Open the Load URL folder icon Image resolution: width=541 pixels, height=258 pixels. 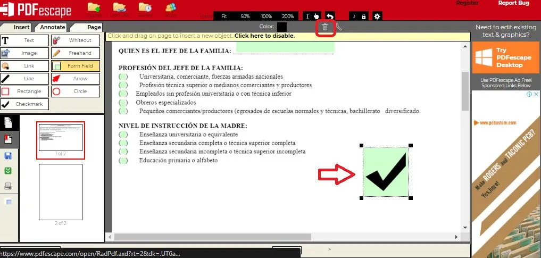pyautogui.click(x=119, y=7)
